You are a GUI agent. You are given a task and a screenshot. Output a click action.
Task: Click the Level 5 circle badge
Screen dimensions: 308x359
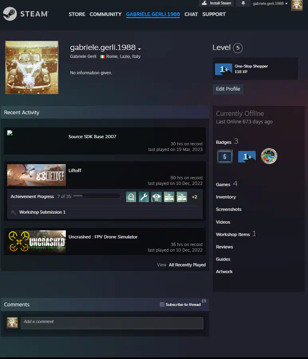(x=238, y=48)
